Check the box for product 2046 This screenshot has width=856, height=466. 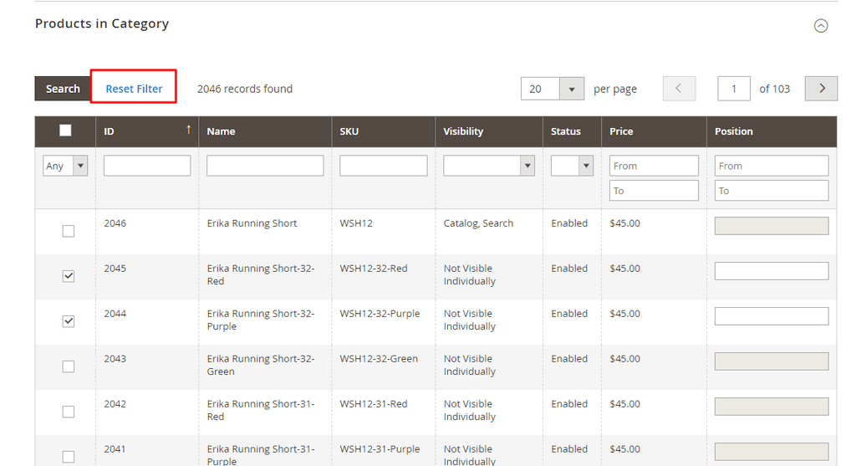pyautogui.click(x=69, y=231)
